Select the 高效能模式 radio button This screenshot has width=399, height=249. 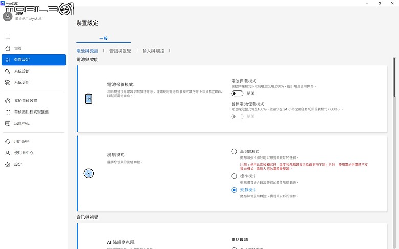(x=234, y=151)
